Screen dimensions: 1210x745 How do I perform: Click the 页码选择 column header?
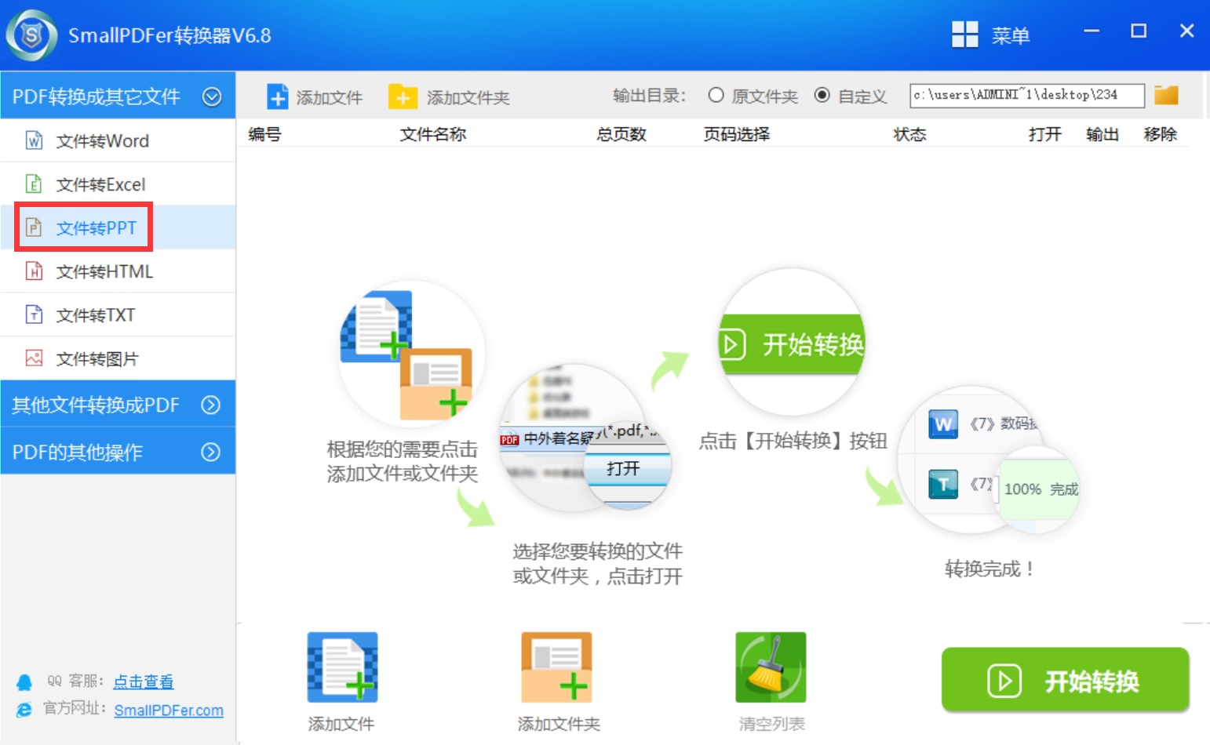737,134
